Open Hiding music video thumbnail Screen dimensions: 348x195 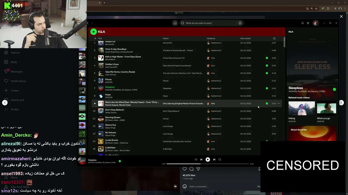(x=302, y=108)
